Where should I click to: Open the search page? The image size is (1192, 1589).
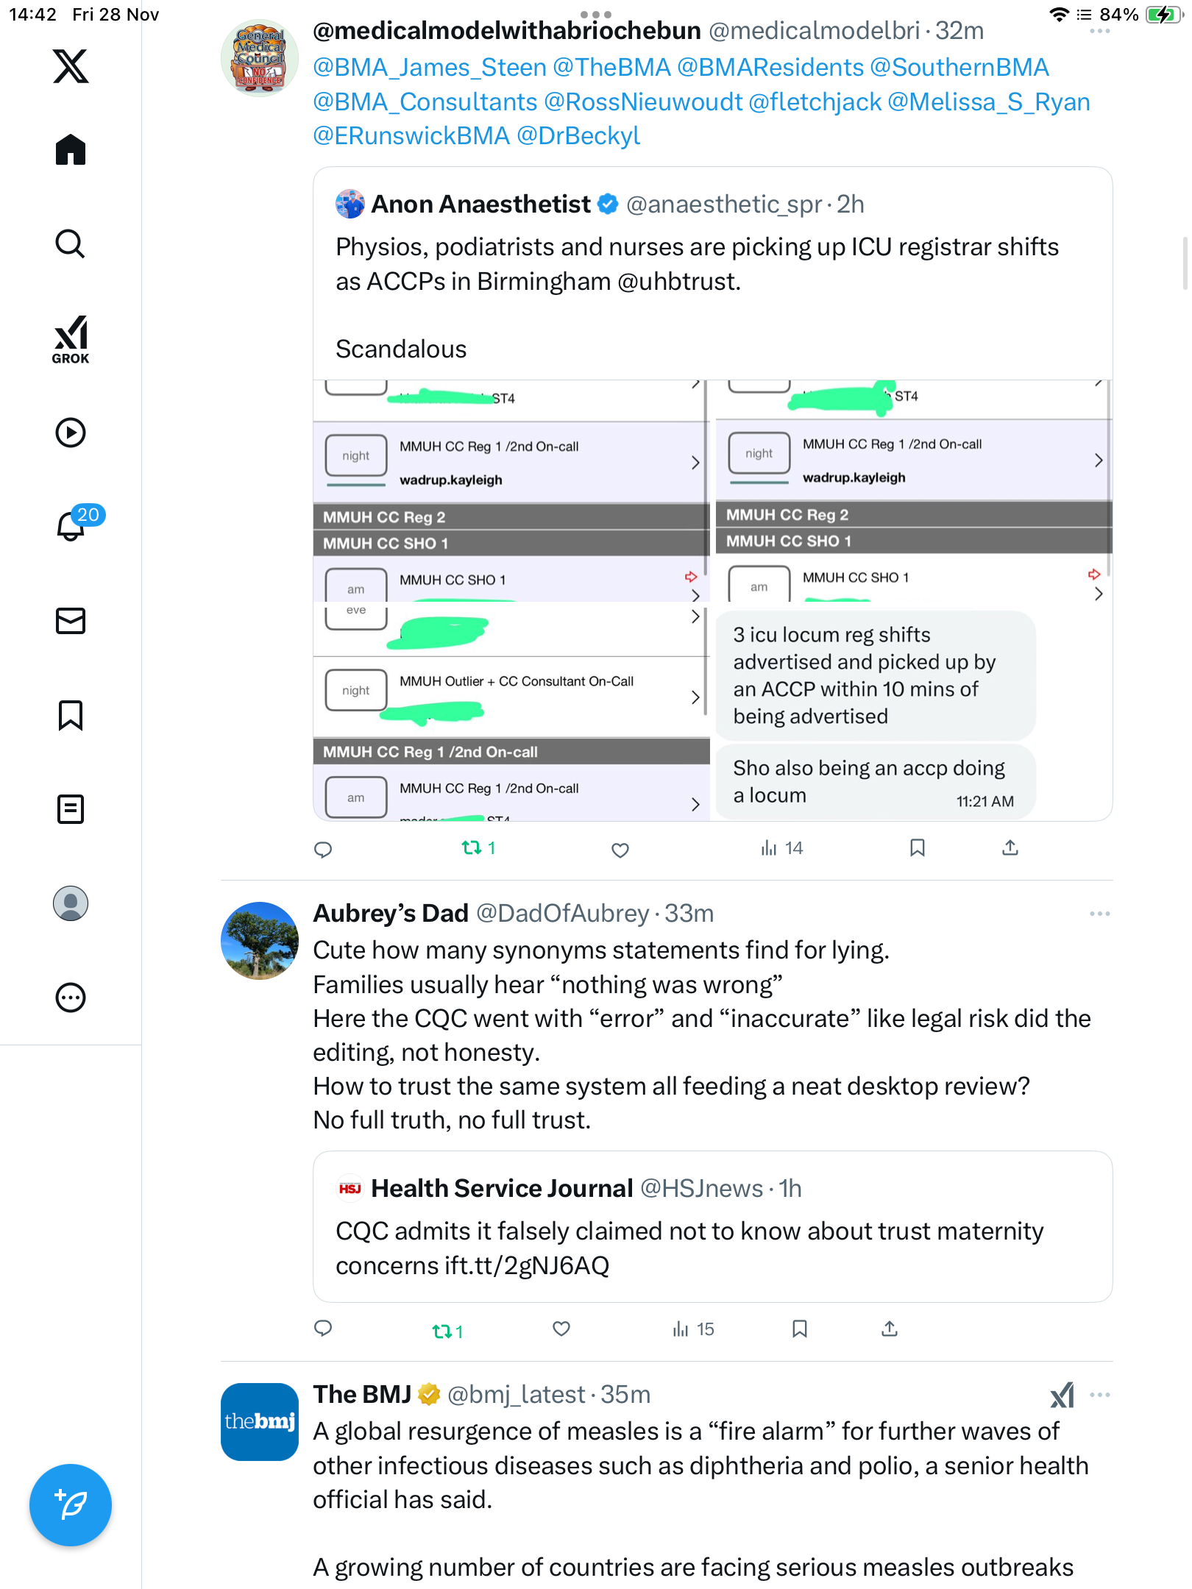point(71,243)
